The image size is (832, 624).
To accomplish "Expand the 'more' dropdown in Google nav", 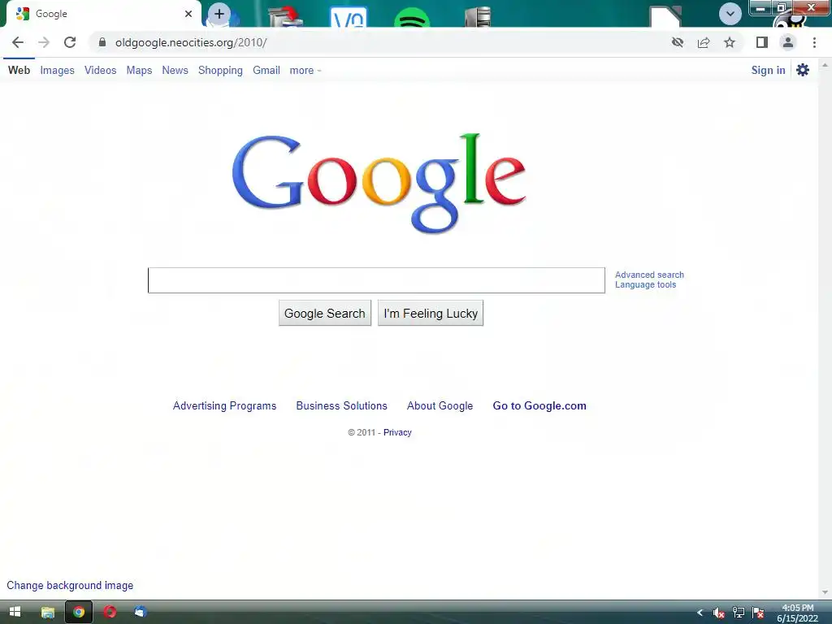I will pos(305,71).
